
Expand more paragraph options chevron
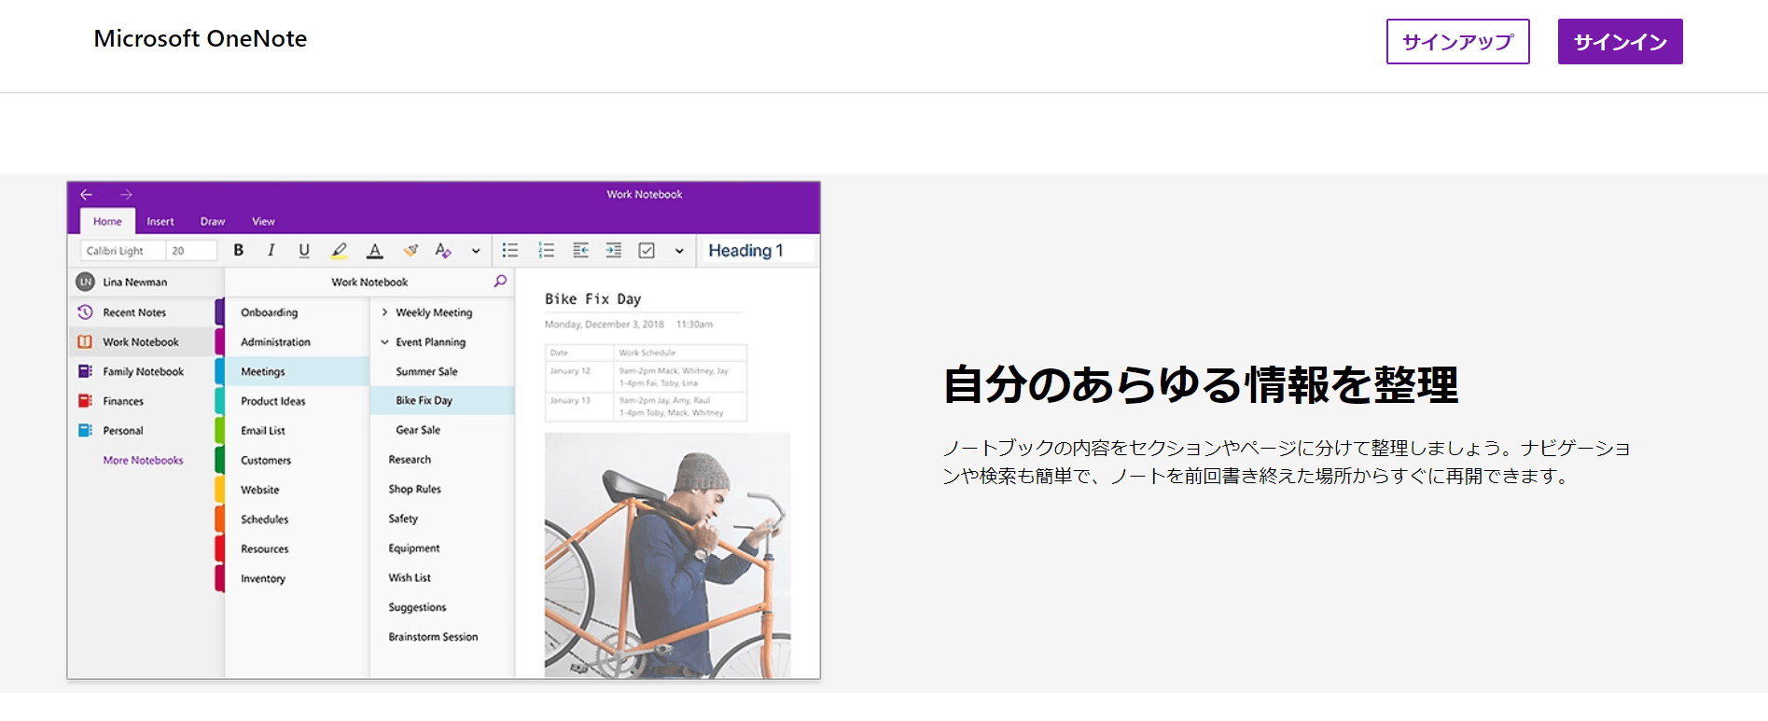tap(679, 251)
